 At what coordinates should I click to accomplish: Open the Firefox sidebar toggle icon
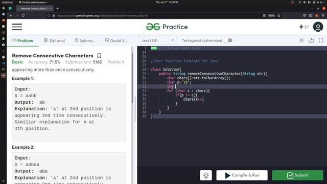[311, 15]
